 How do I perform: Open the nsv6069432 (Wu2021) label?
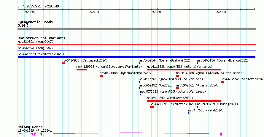pos(156,85)
